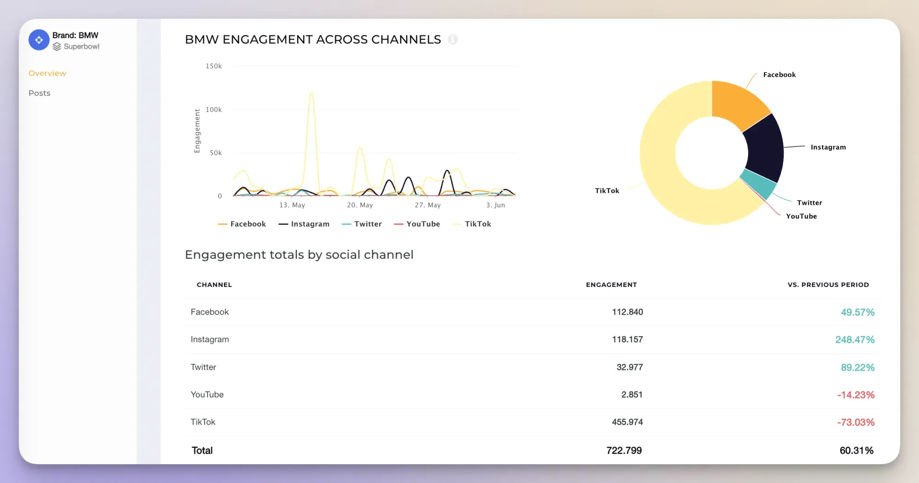This screenshot has height=483, width=919.
Task: Click the 49.57% change value
Action: coord(857,312)
